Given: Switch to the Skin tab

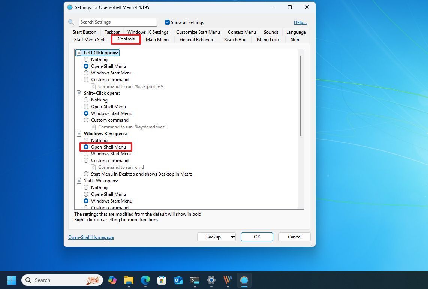Looking at the screenshot, I should pyautogui.click(x=295, y=39).
